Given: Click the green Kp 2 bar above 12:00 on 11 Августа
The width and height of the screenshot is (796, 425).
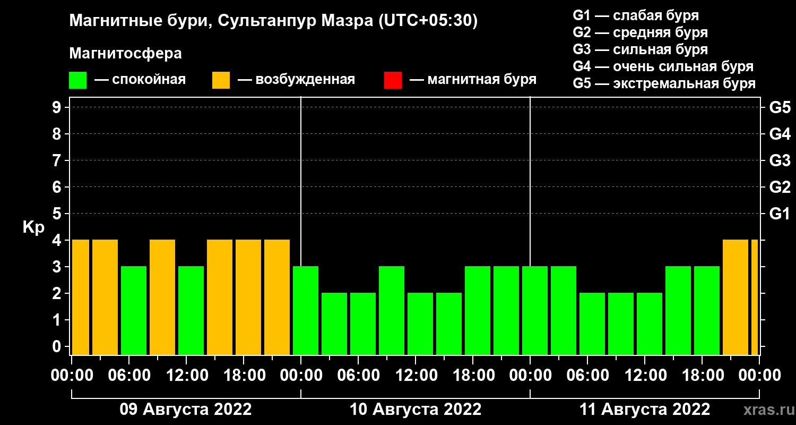Looking at the screenshot, I should tap(650, 324).
